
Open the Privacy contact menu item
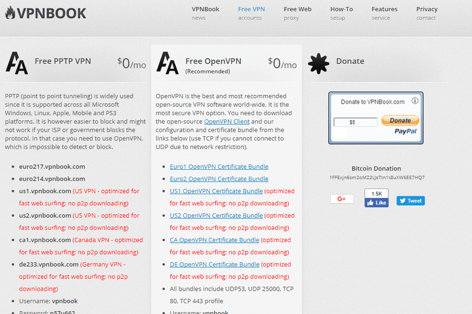pyautogui.click(x=427, y=13)
